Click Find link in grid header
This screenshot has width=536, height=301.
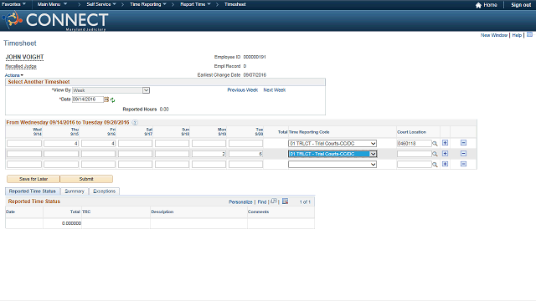[x=262, y=202]
